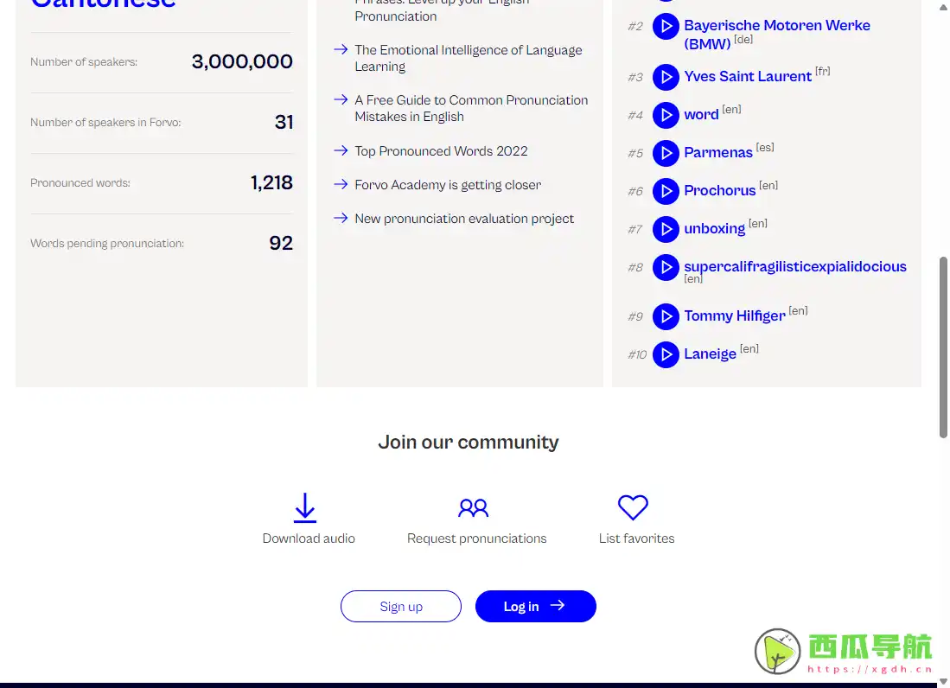Play Parmenas pronunciation audio
950x688 pixels.
(x=666, y=153)
